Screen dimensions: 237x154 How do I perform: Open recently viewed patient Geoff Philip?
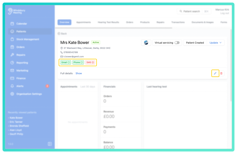[x=16, y=134]
